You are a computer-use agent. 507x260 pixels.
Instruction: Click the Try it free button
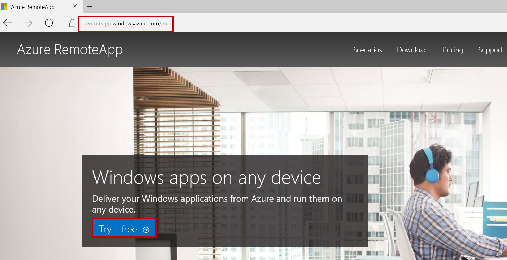point(124,228)
